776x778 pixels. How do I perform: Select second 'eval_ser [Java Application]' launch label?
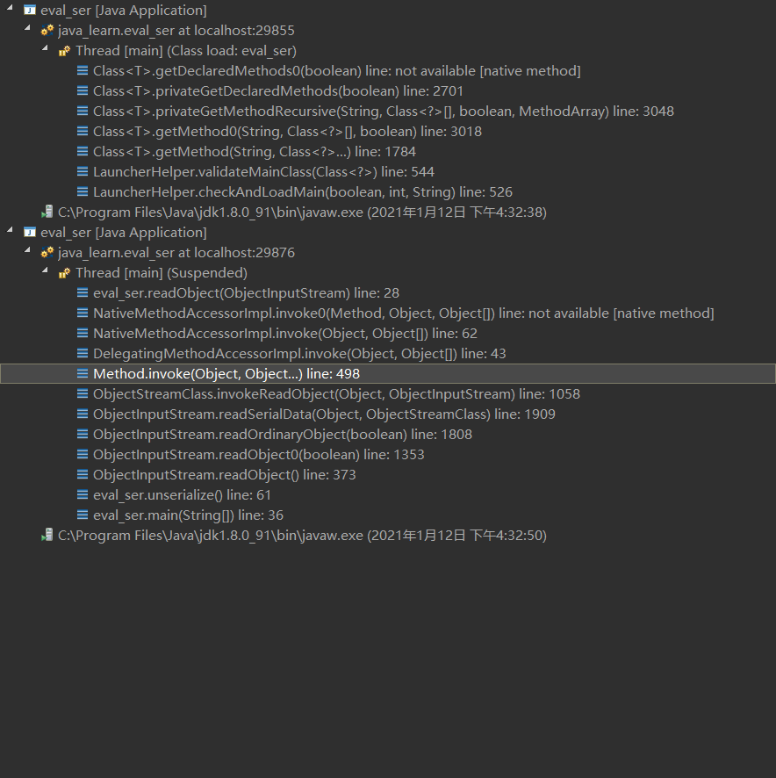tap(124, 233)
